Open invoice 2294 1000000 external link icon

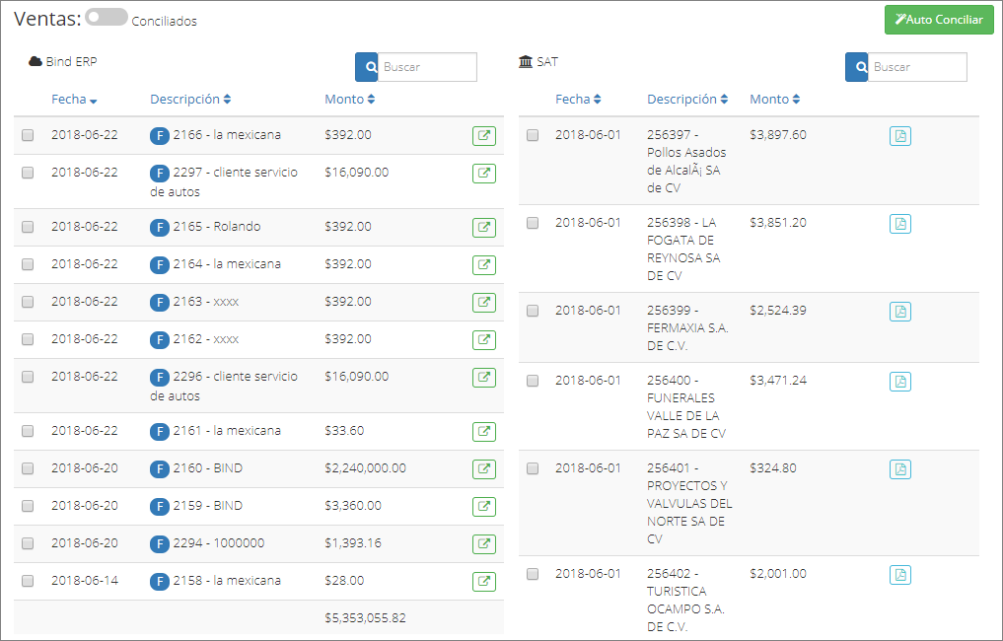[483, 543]
